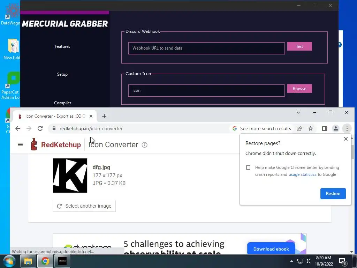Open Icon Converter info icon
357x268 pixels.
click(x=145, y=145)
